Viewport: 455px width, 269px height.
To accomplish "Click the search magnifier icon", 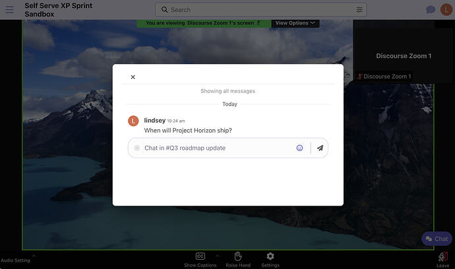I will pos(165,10).
